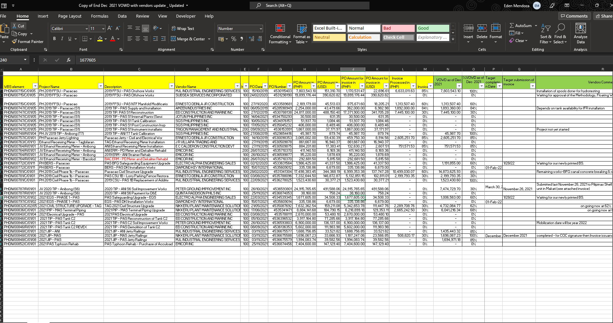Open Format as Table gallery
The width and height of the screenshot is (613, 323).
tap(301, 34)
